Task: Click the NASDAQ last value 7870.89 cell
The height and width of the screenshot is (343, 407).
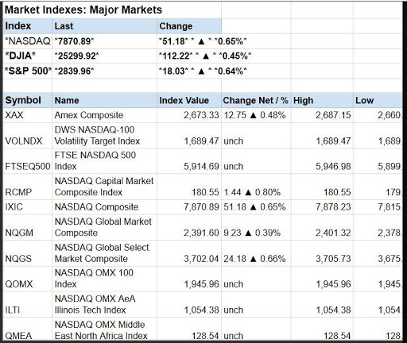Action: (104, 41)
